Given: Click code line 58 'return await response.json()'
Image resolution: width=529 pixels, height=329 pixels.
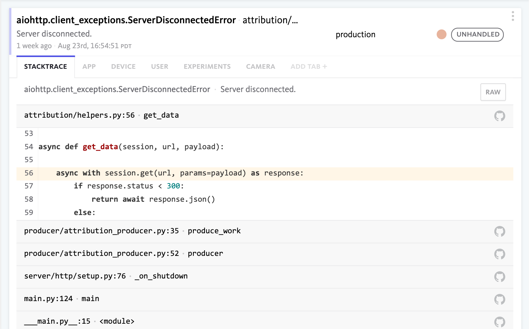Looking at the screenshot, I should click(x=153, y=199).
